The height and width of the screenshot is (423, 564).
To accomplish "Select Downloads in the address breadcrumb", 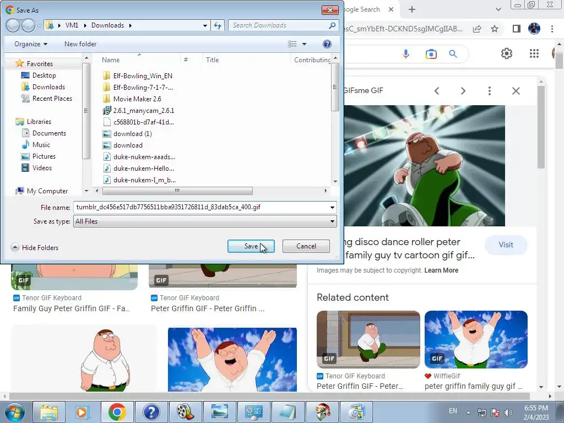I will coord(107,25).
